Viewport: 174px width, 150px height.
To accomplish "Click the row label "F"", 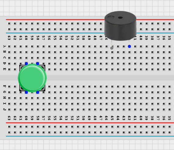I will tap(5, 86).
